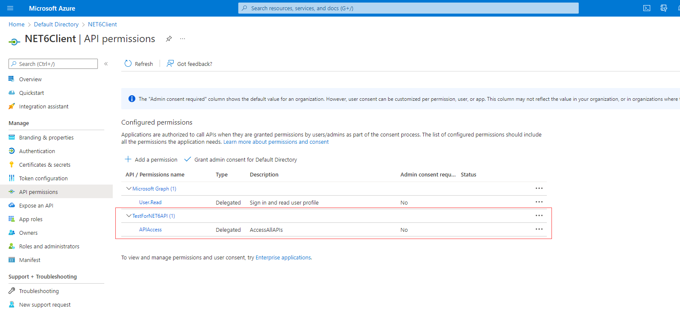
Task: Click Microsoft Graph (1) group link
Action: tap(154, 189)
